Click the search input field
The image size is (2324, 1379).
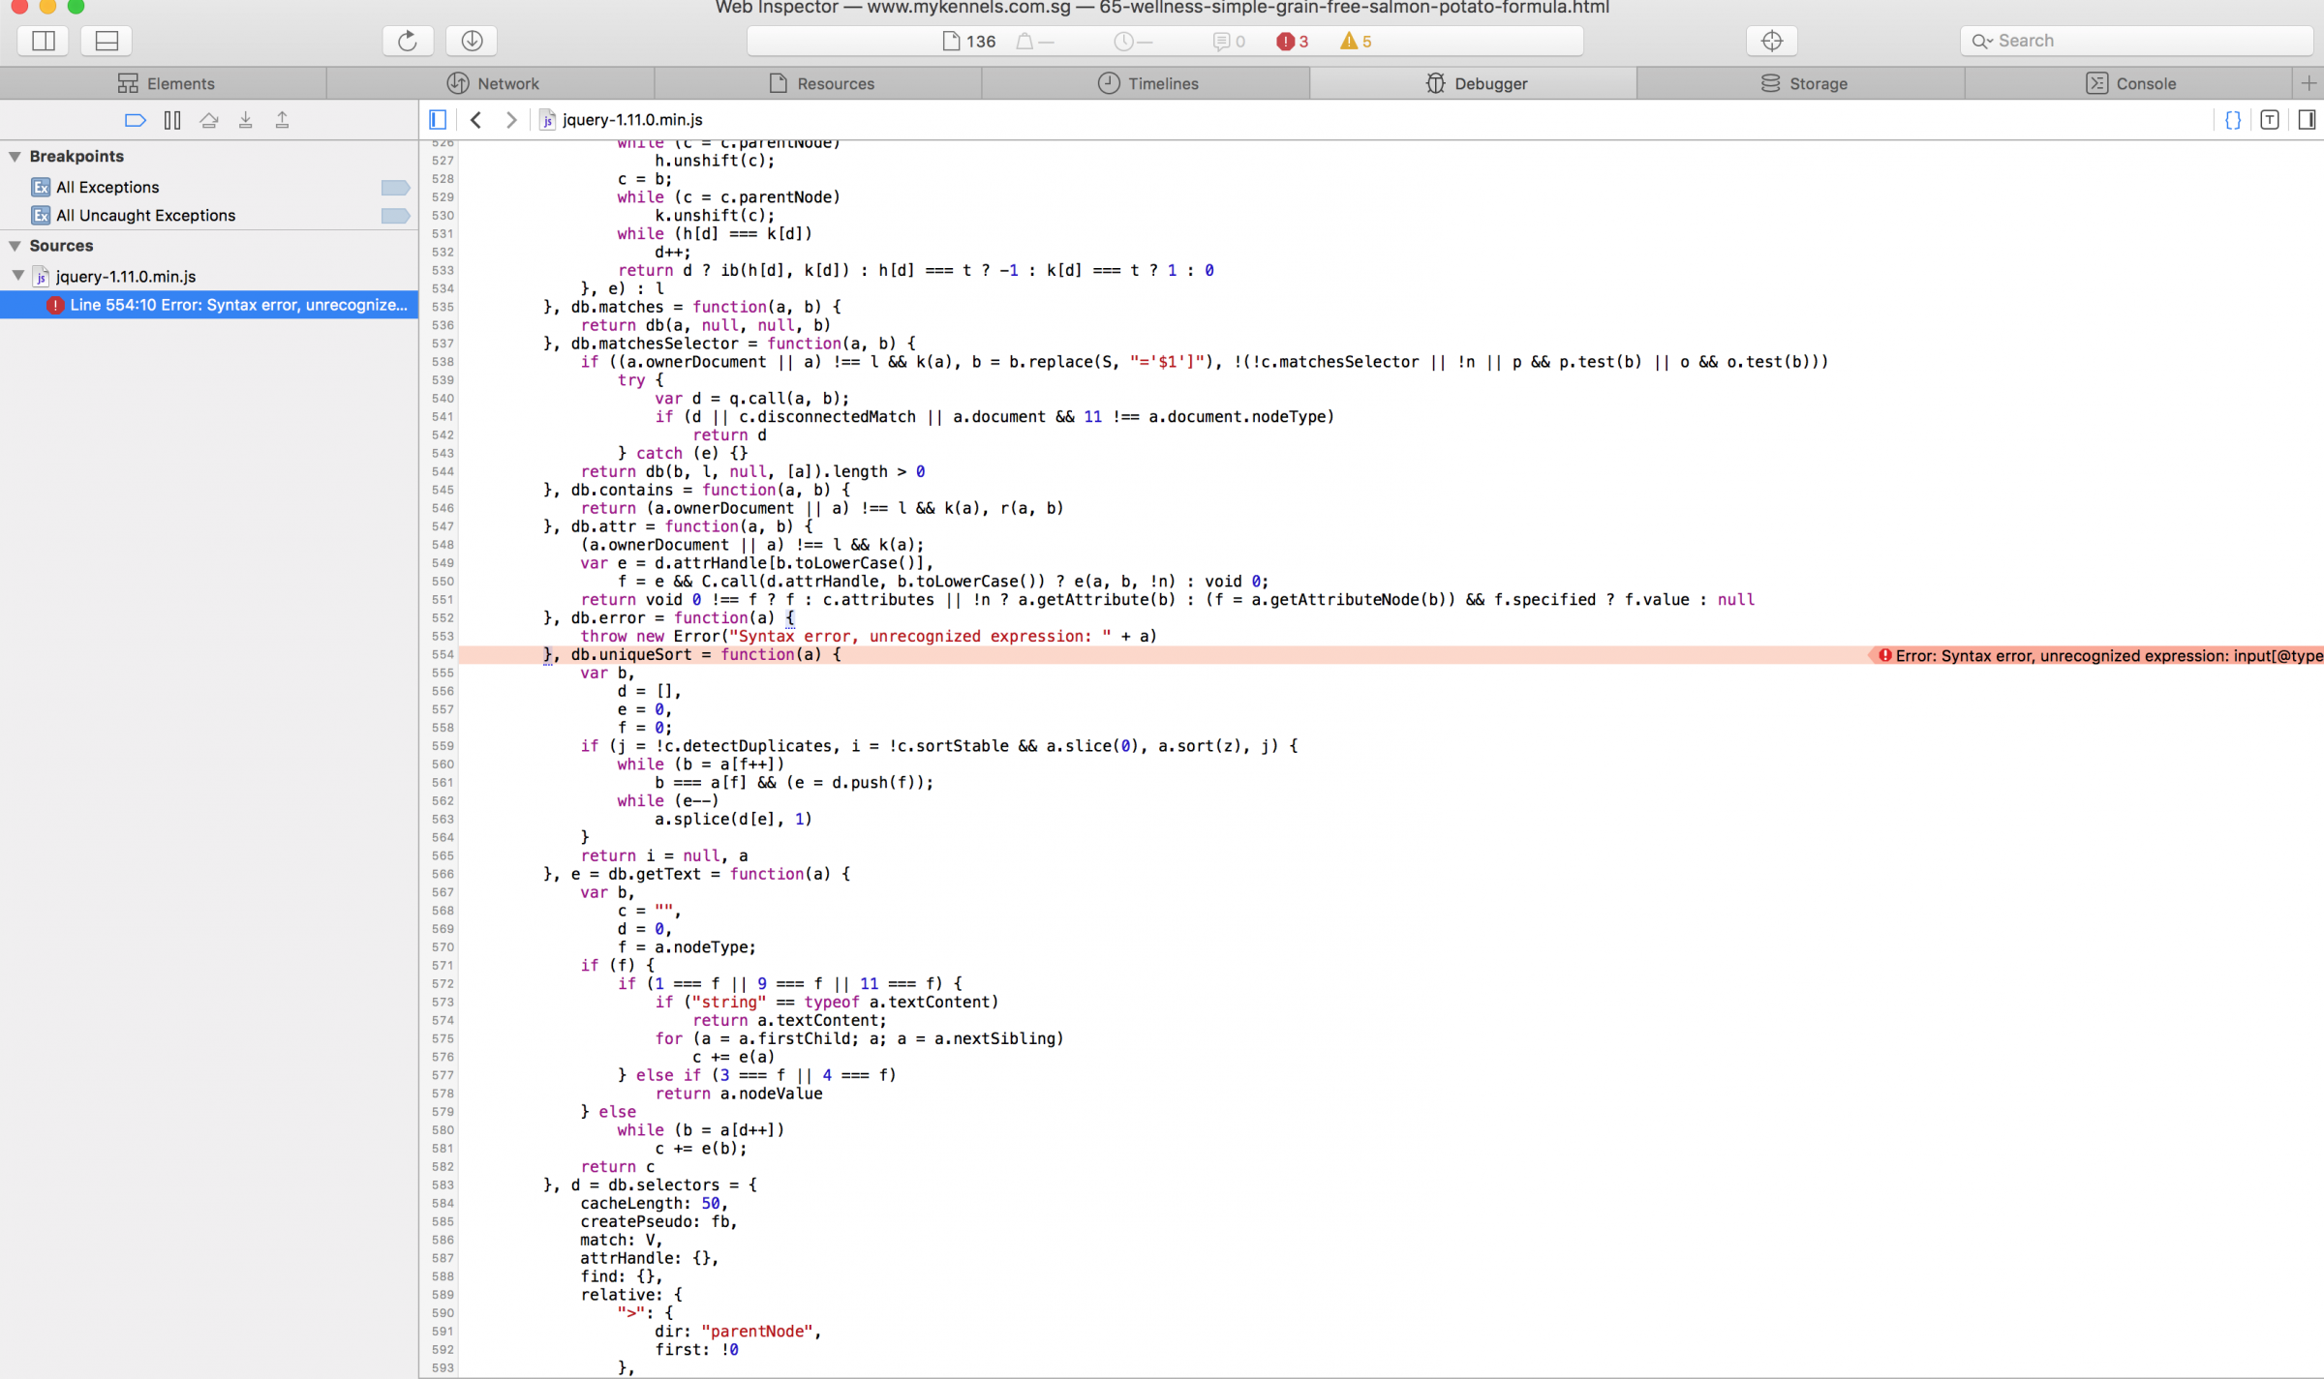tap(2140, 41)
